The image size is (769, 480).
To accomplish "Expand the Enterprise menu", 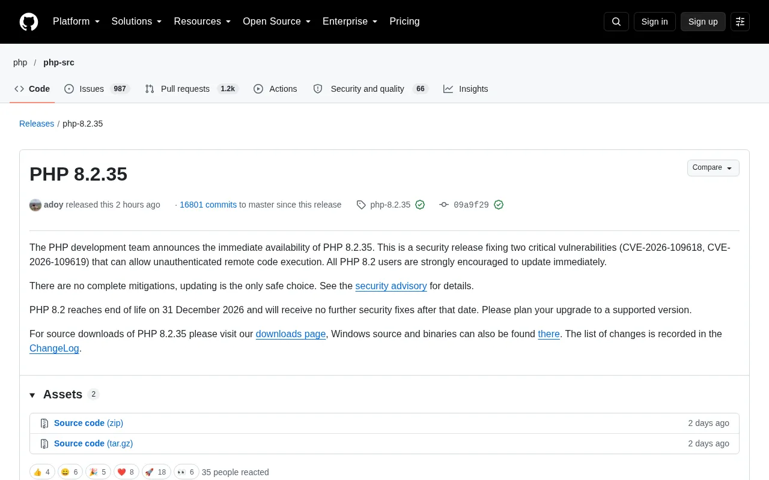I will (x=350, y=22).
